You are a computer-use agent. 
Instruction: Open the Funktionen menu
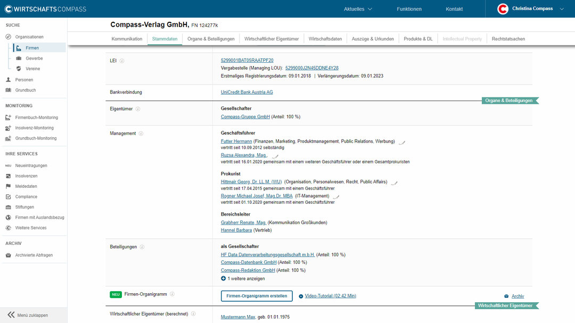409,9
